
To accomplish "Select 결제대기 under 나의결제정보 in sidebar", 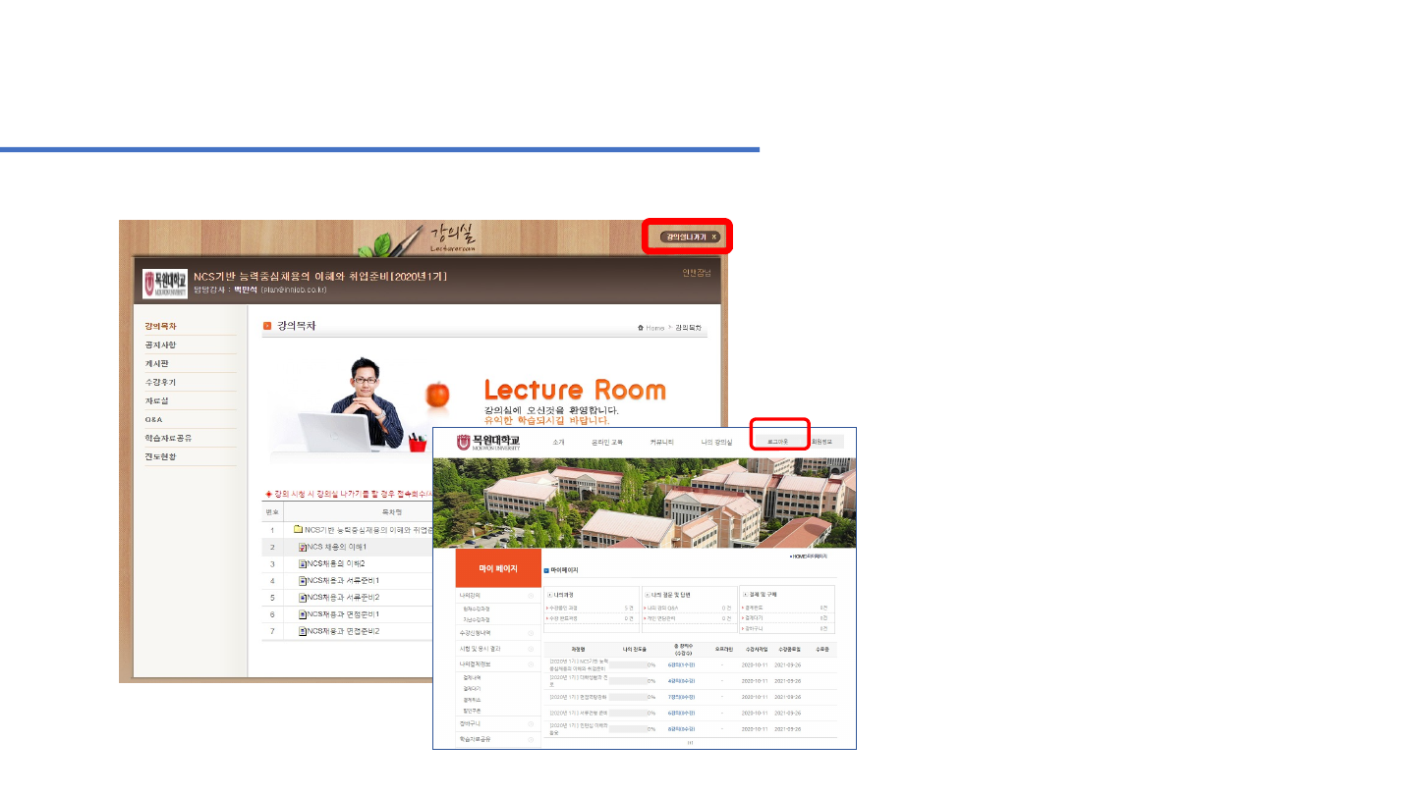I will [473, 689].
